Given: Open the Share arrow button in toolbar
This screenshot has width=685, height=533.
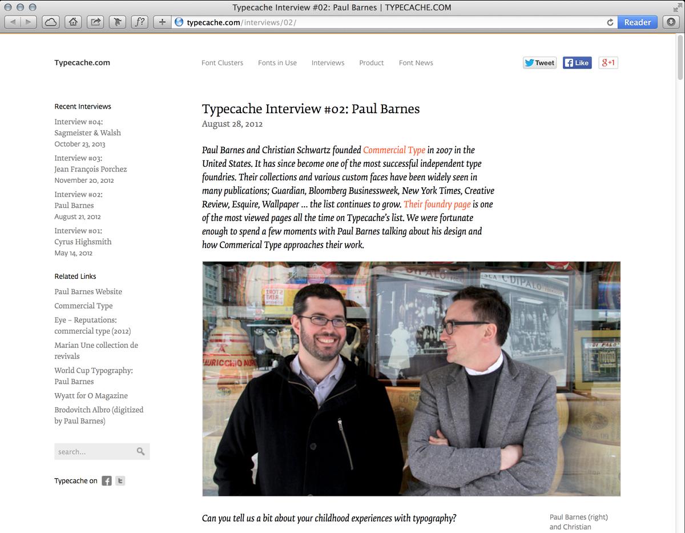Looking at the screenshot, I should pos(95,22).
